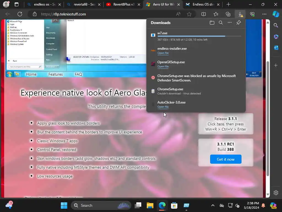Open Microsoft Store from taskbar

tap(174, 205)
